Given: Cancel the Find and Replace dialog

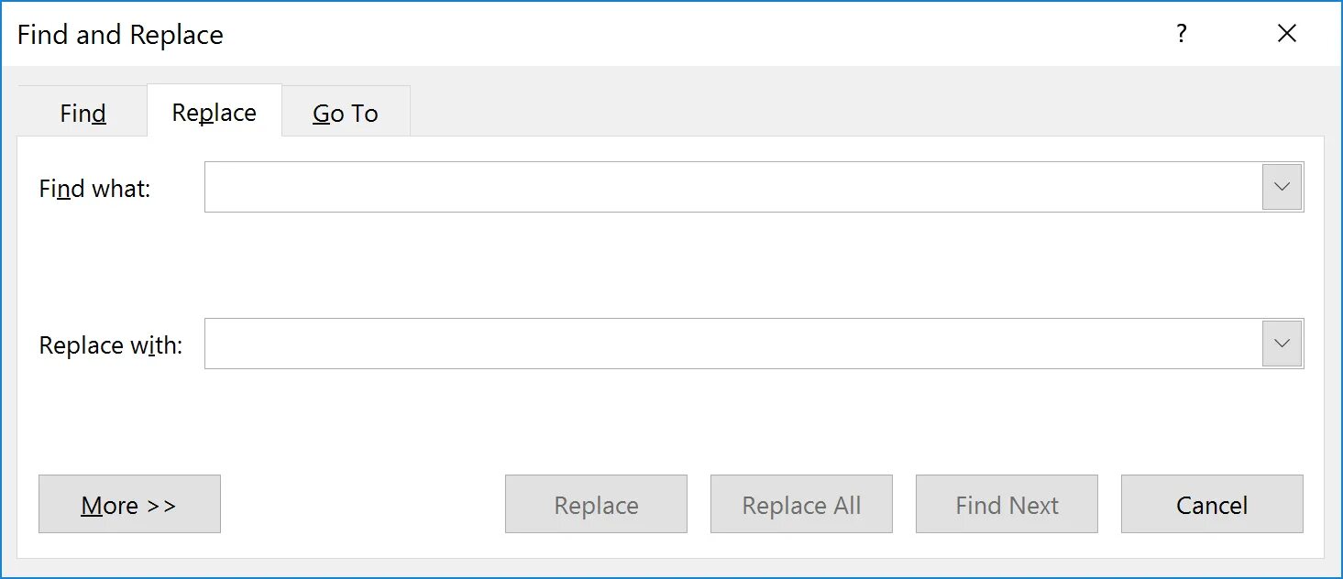Looking at the screenshot, I should coord(1212,505).
